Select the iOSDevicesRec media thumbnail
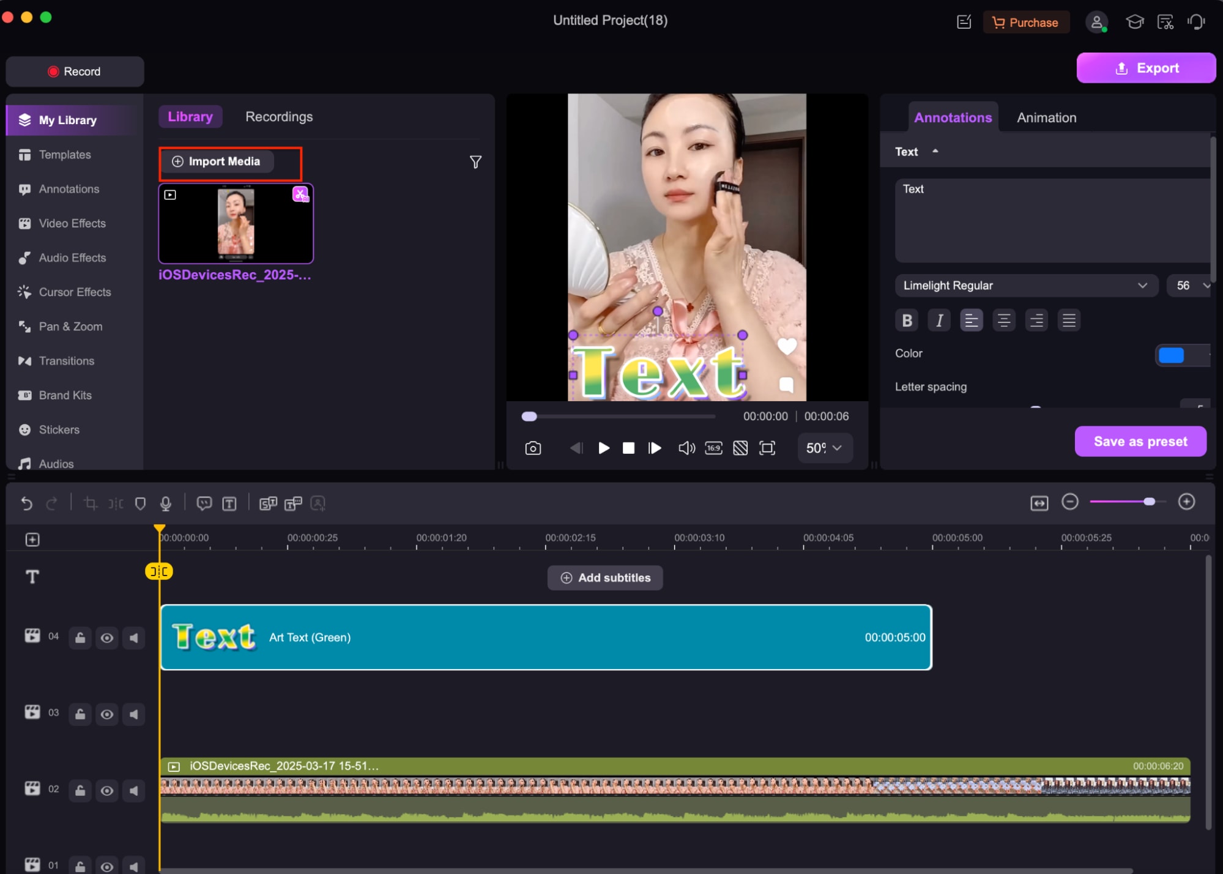The image size is (1223, 874). [x=236, y=223]
